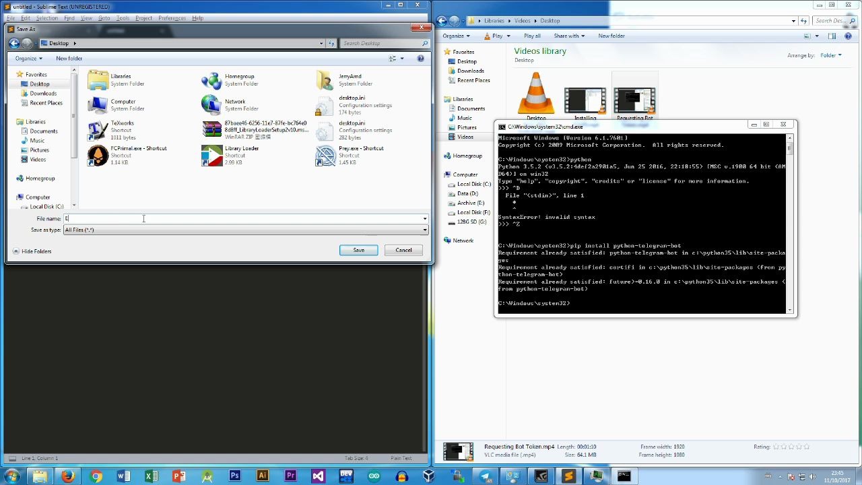This screenshot has width=862, height=485.
Task: Open Sublime Text Find menu
Action: (x=69, y=18)
